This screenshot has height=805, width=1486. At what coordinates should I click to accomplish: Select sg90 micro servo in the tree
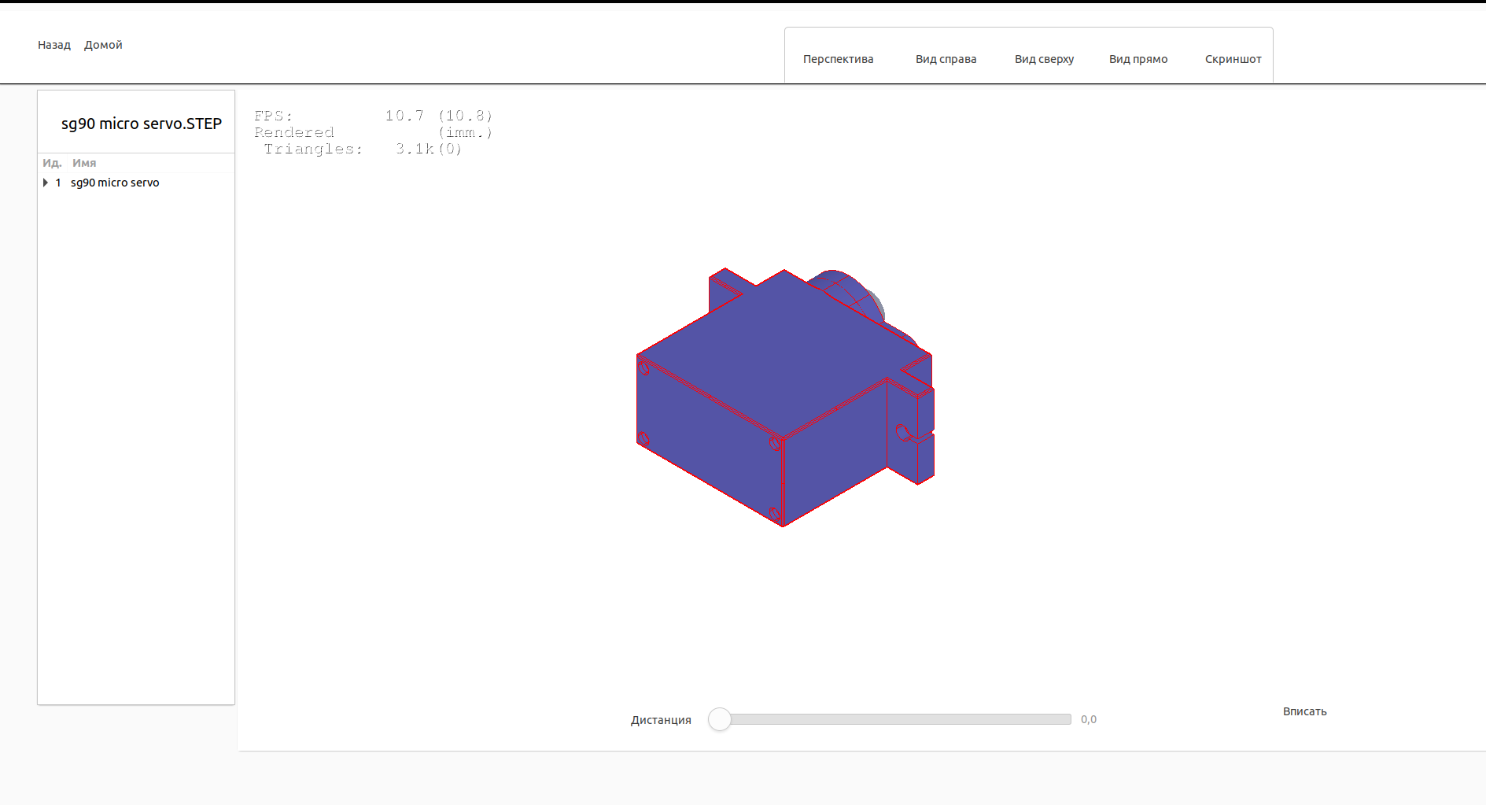tap(115, 183)
